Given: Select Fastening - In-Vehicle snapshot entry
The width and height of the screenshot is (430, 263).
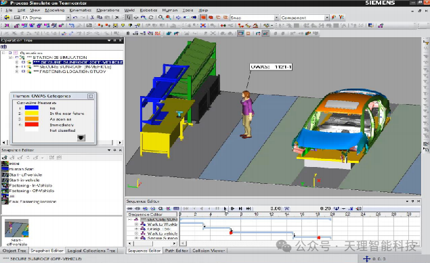Looking at the screenshot, I should pyautogui.click(x=30, y=185).
